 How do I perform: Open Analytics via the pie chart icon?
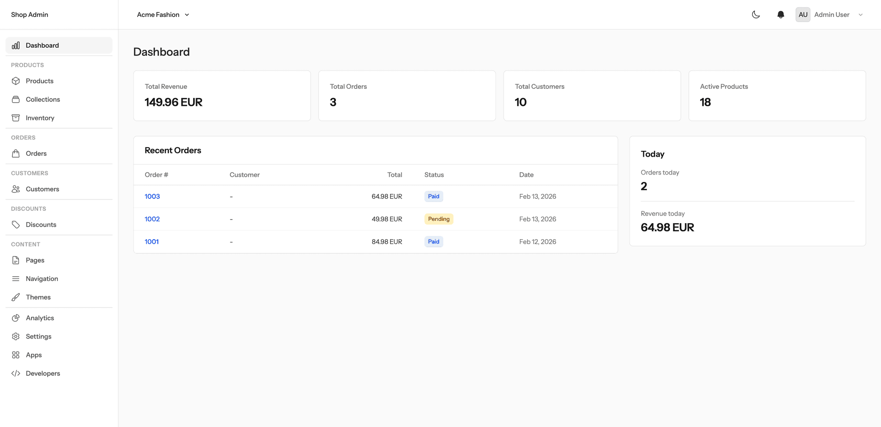click(16, 318)
